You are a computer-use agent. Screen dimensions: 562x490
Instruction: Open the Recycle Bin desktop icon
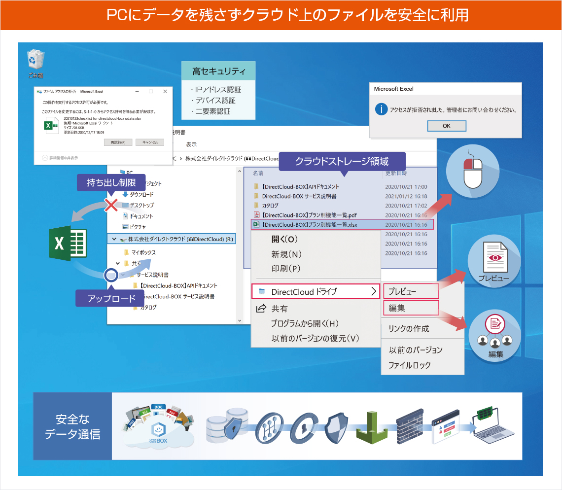point(35,64)
